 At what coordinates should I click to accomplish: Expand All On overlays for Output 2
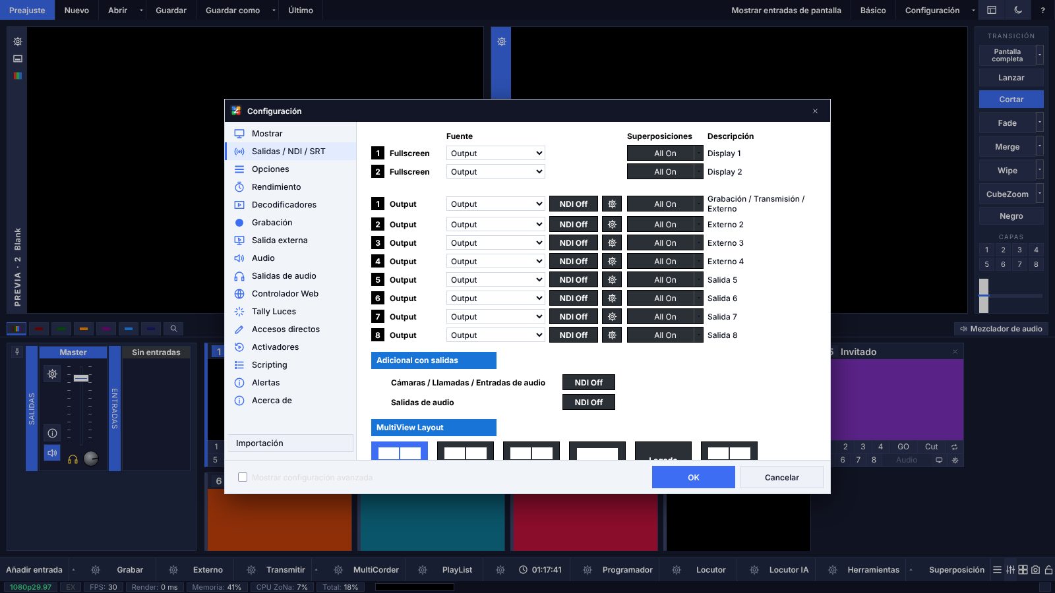click(x=699, y=225)
